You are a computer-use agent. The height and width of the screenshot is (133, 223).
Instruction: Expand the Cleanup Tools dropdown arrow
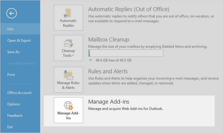pyautogui.click(x=73, y=56)
